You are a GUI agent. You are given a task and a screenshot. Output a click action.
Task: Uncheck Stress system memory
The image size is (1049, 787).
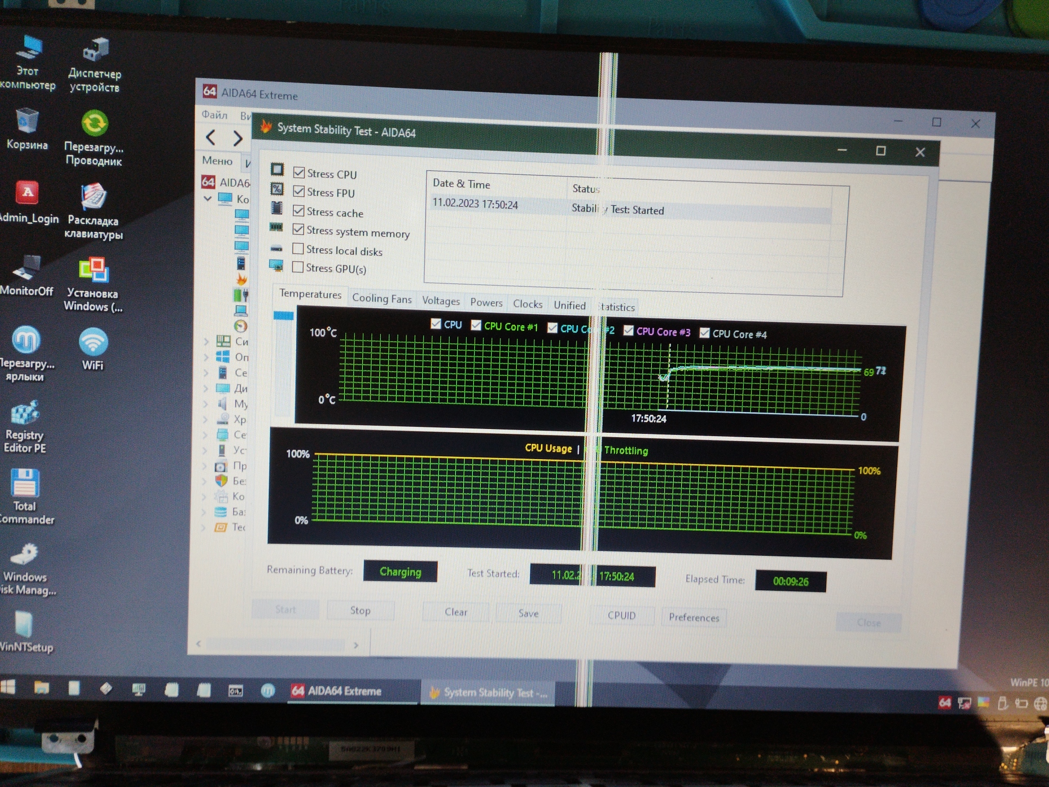point(298,229)
